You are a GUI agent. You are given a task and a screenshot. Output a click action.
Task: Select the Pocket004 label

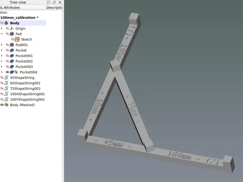pos(28,72)
